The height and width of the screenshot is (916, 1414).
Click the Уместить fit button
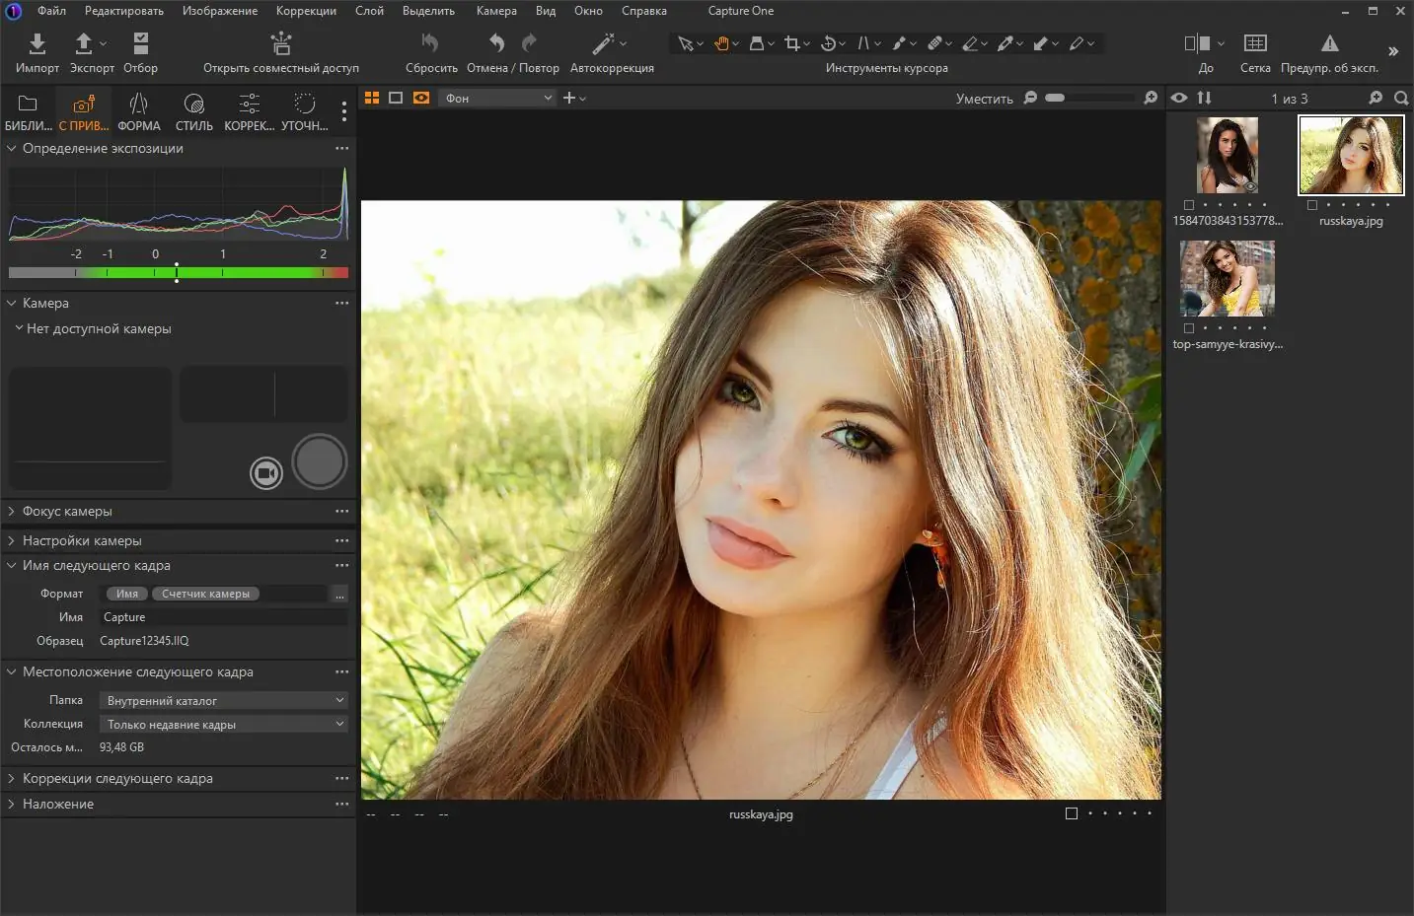click(x=984, y=99)
